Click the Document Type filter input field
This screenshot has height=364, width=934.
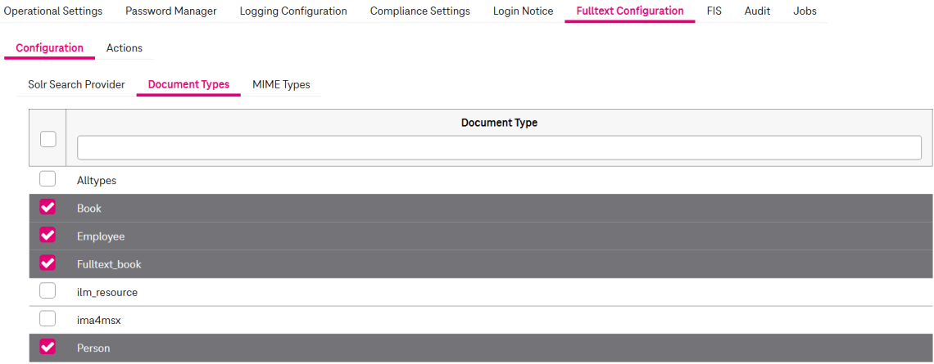(498, 147)
